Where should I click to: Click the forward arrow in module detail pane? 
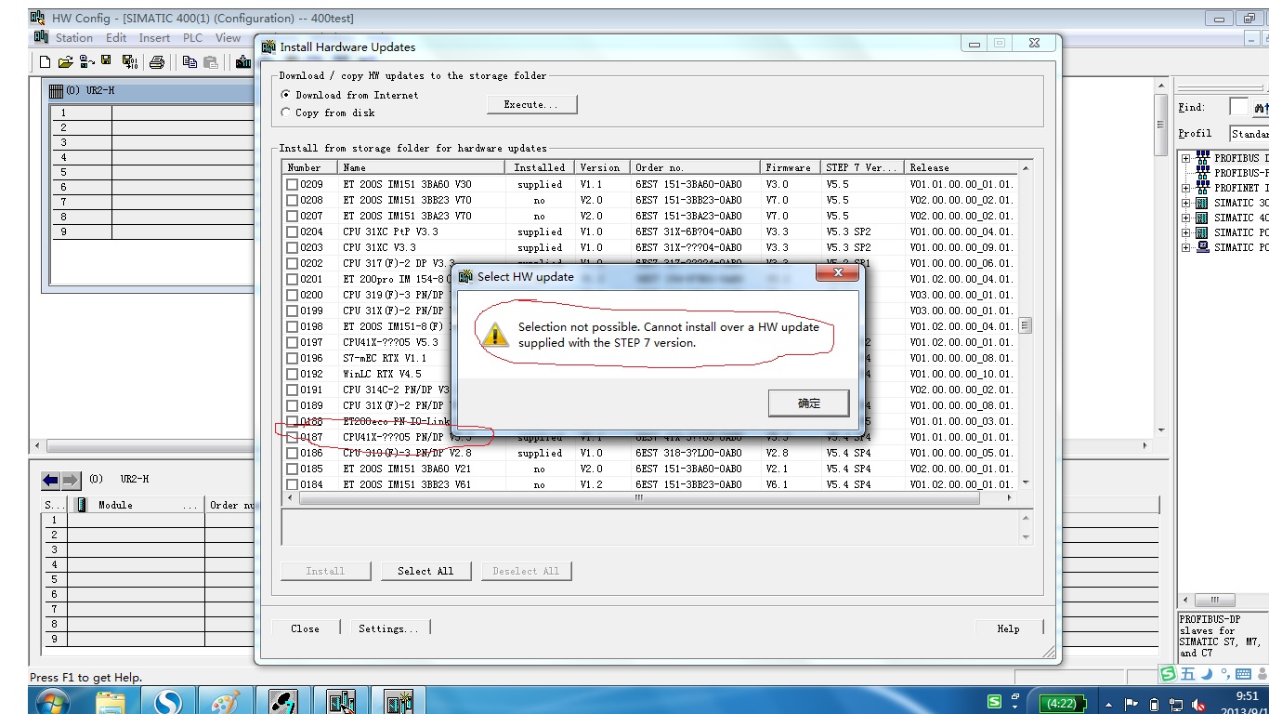click(71, 480)
